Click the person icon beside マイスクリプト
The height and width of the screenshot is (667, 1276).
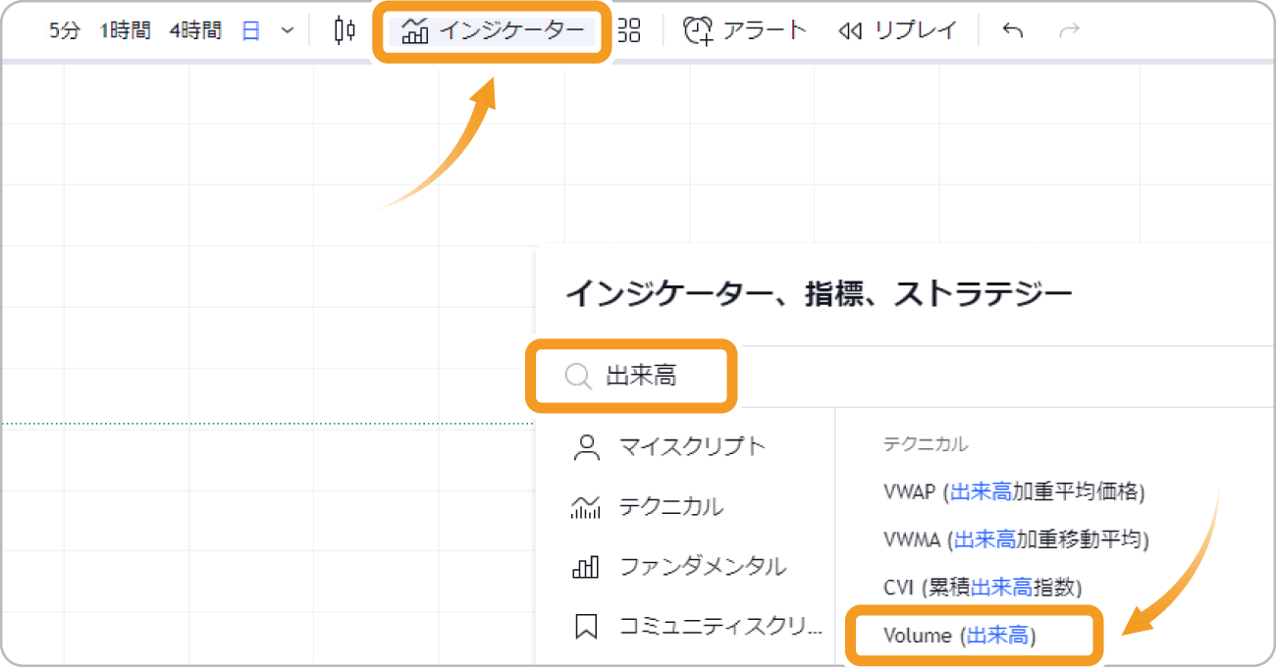[x=586, y=448]
